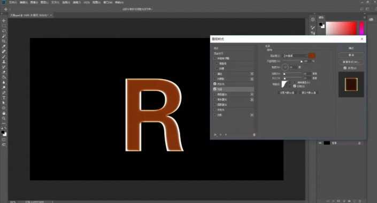Select the Horizontal Type tool
The image size is (377, 203).
click(4, 98)
